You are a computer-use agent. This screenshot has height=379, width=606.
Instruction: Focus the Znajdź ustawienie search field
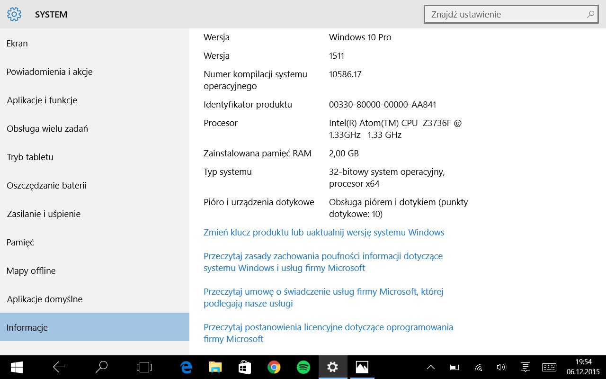point(510,14)
